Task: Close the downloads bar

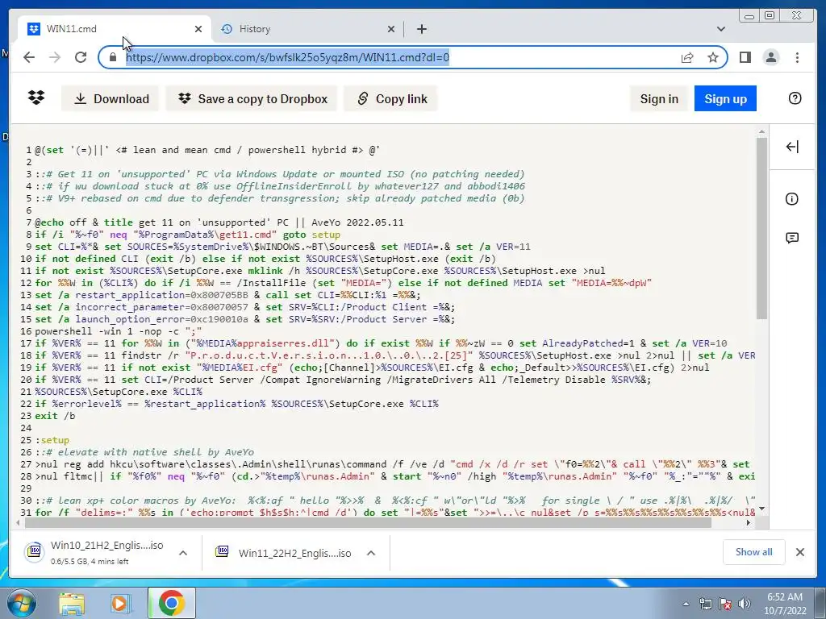Action: click(x=800, y=551)
